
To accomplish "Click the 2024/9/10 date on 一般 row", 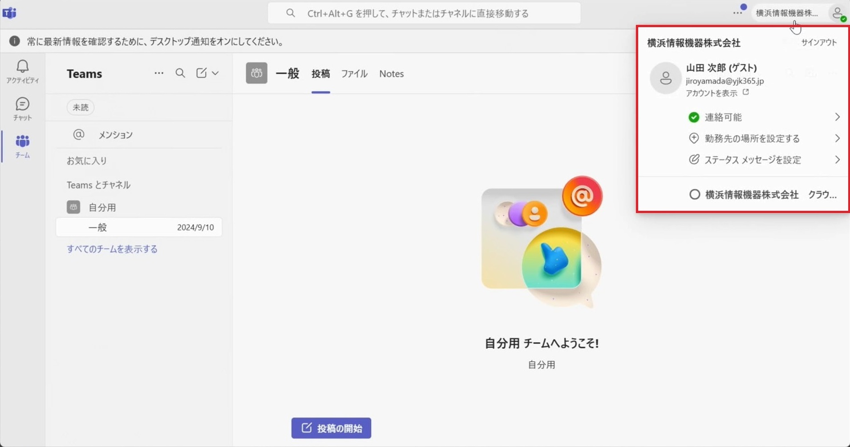I will click(195, 227).
